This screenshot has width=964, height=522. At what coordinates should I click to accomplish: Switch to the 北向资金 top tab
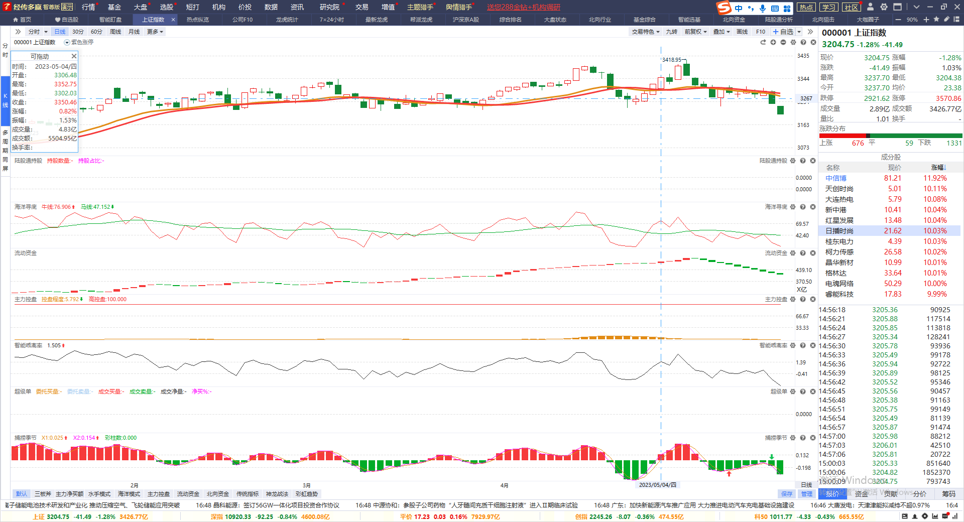click(734, 20)
